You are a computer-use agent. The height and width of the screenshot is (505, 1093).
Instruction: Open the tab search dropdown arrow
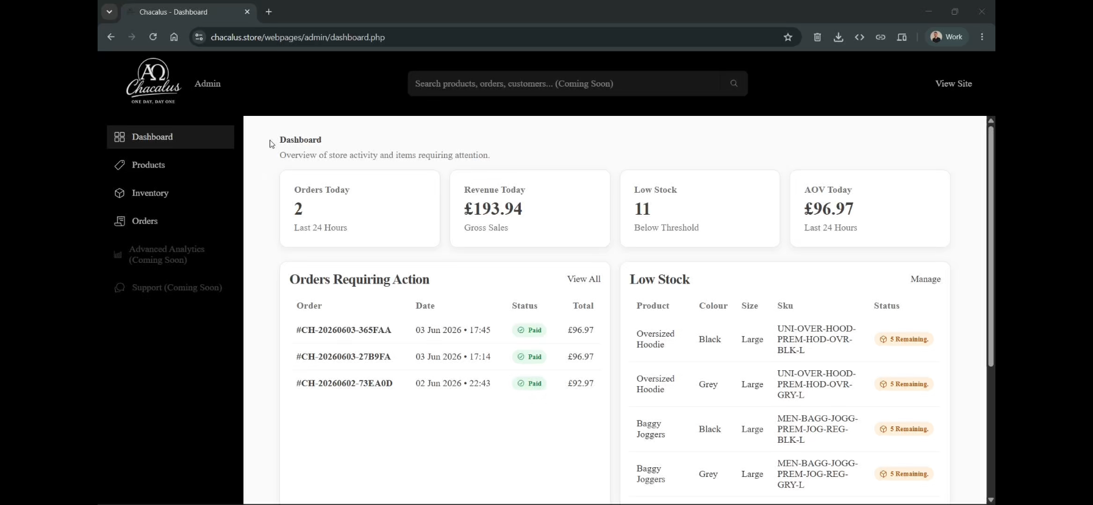109,12
